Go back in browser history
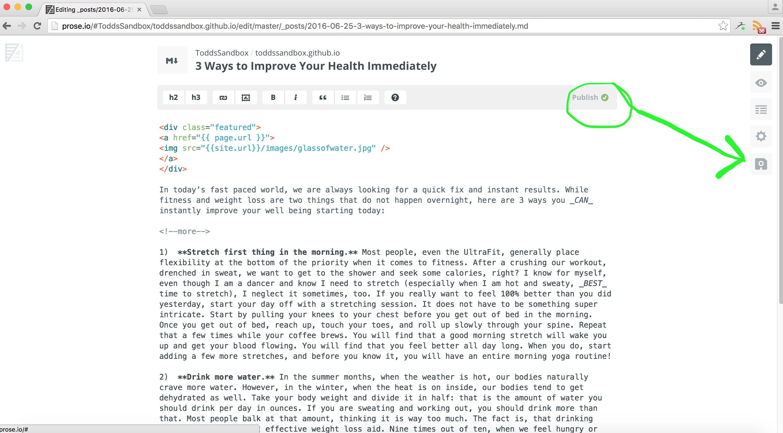The image size is (783, 433). [x=7, y=26]
